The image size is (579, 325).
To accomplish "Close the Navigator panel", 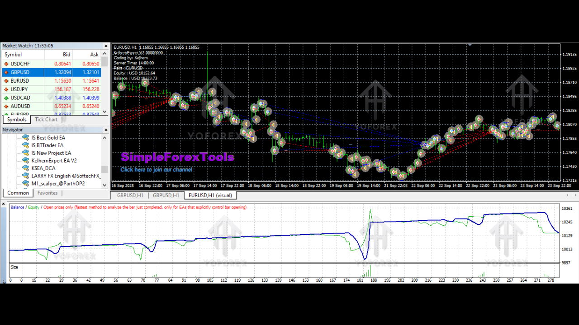I will [x=106, y=130].
